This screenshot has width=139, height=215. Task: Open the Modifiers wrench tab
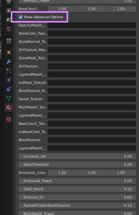(x=9, y=62)
